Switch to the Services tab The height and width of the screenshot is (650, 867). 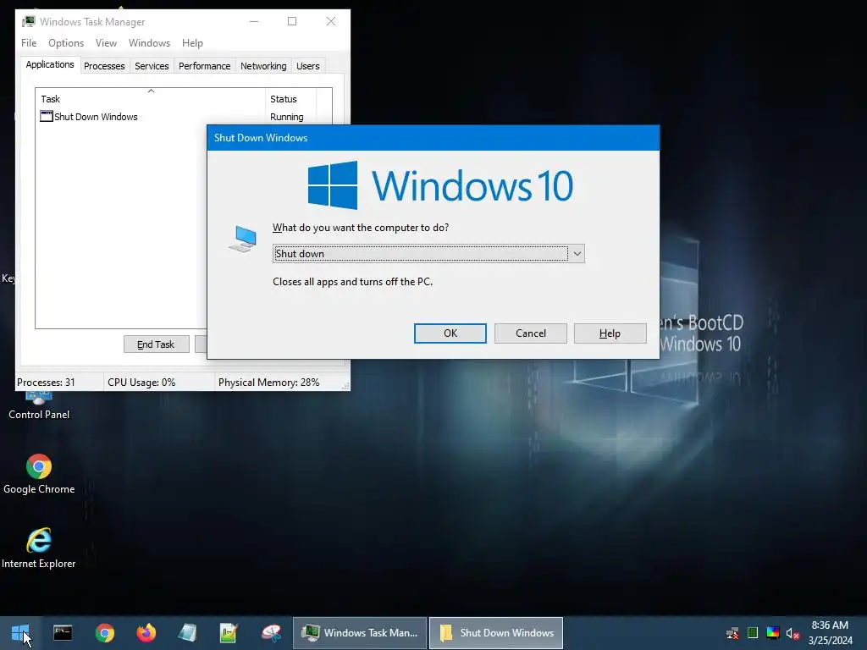pos(152,66)
